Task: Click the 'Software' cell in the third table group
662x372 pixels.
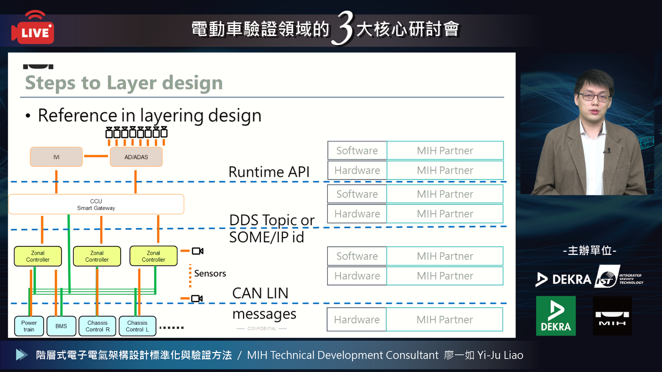Action: click(x=357, y=256)
